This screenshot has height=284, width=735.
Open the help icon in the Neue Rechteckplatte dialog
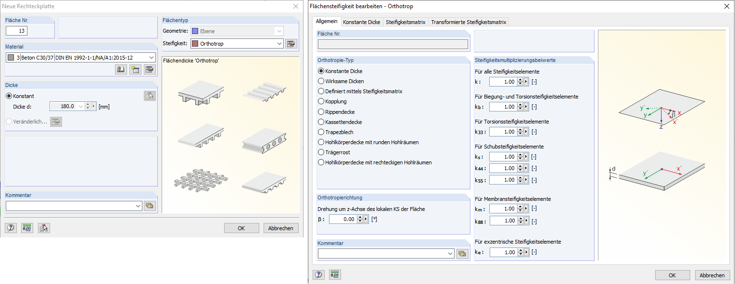pyautogui.click(x=10, y=227)
